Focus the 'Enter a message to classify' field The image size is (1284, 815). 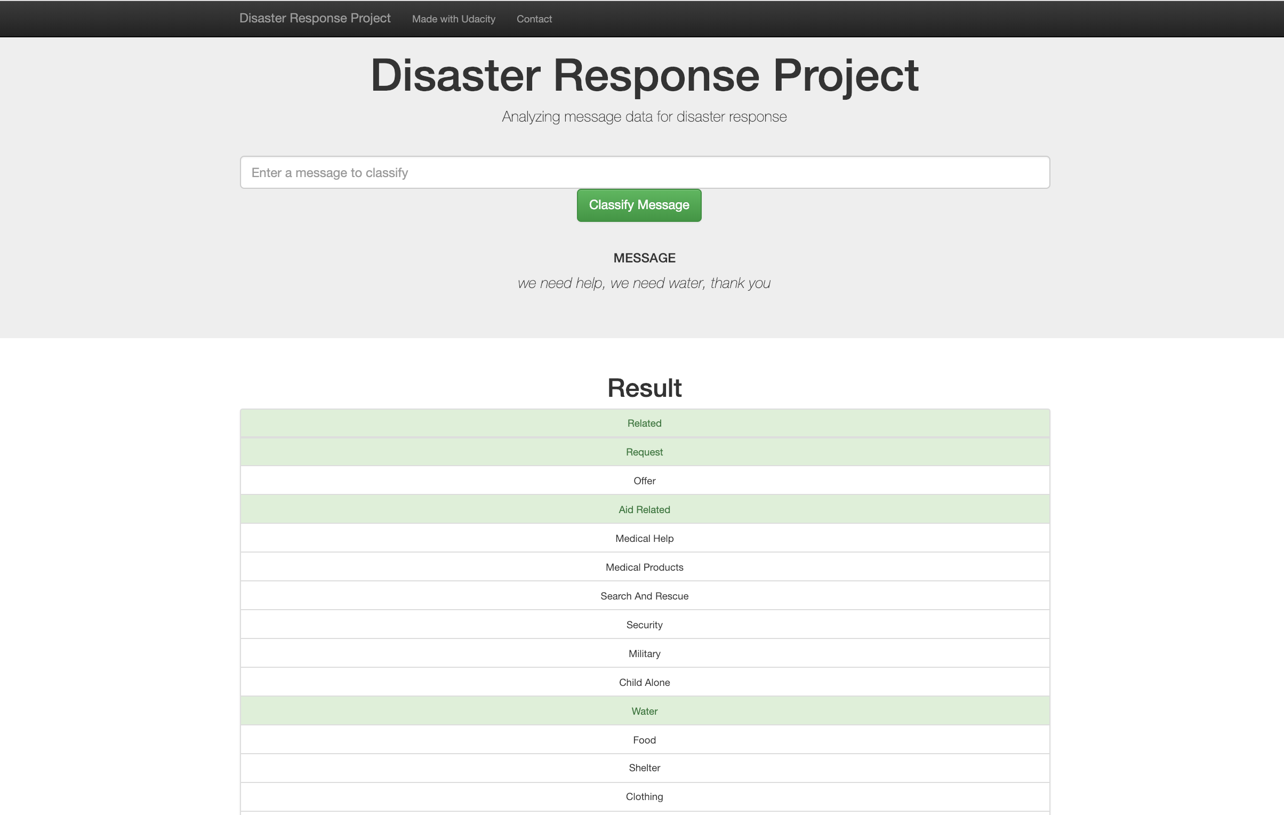click(x=645, y=172)
